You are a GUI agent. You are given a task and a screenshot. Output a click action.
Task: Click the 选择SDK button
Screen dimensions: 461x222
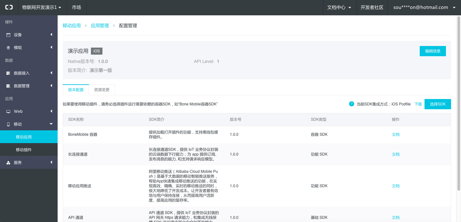437,104
